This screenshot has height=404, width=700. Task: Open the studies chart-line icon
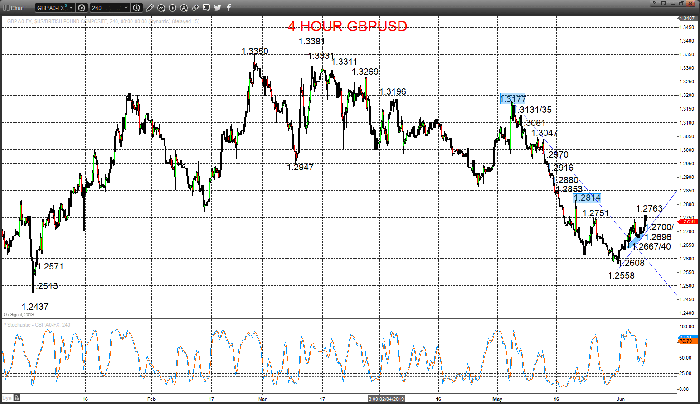coord(161,8)
